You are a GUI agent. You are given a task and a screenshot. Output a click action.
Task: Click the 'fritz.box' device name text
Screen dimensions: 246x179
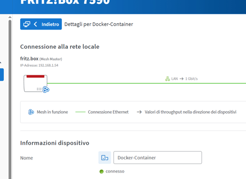[x=29, y=59]
